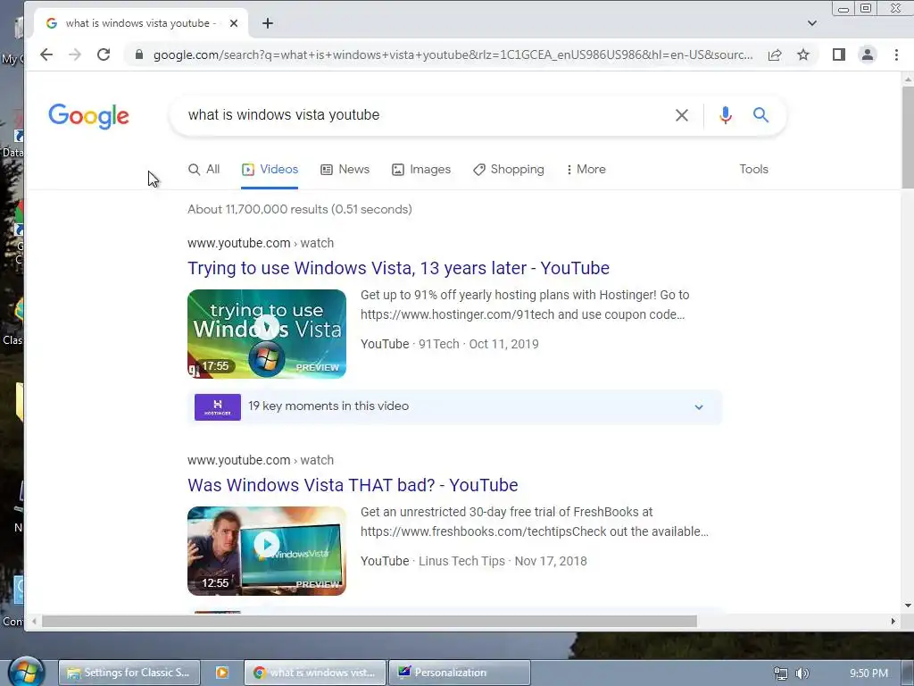Open search Tools options
914x686 pixels.
(x=753, y=169)
